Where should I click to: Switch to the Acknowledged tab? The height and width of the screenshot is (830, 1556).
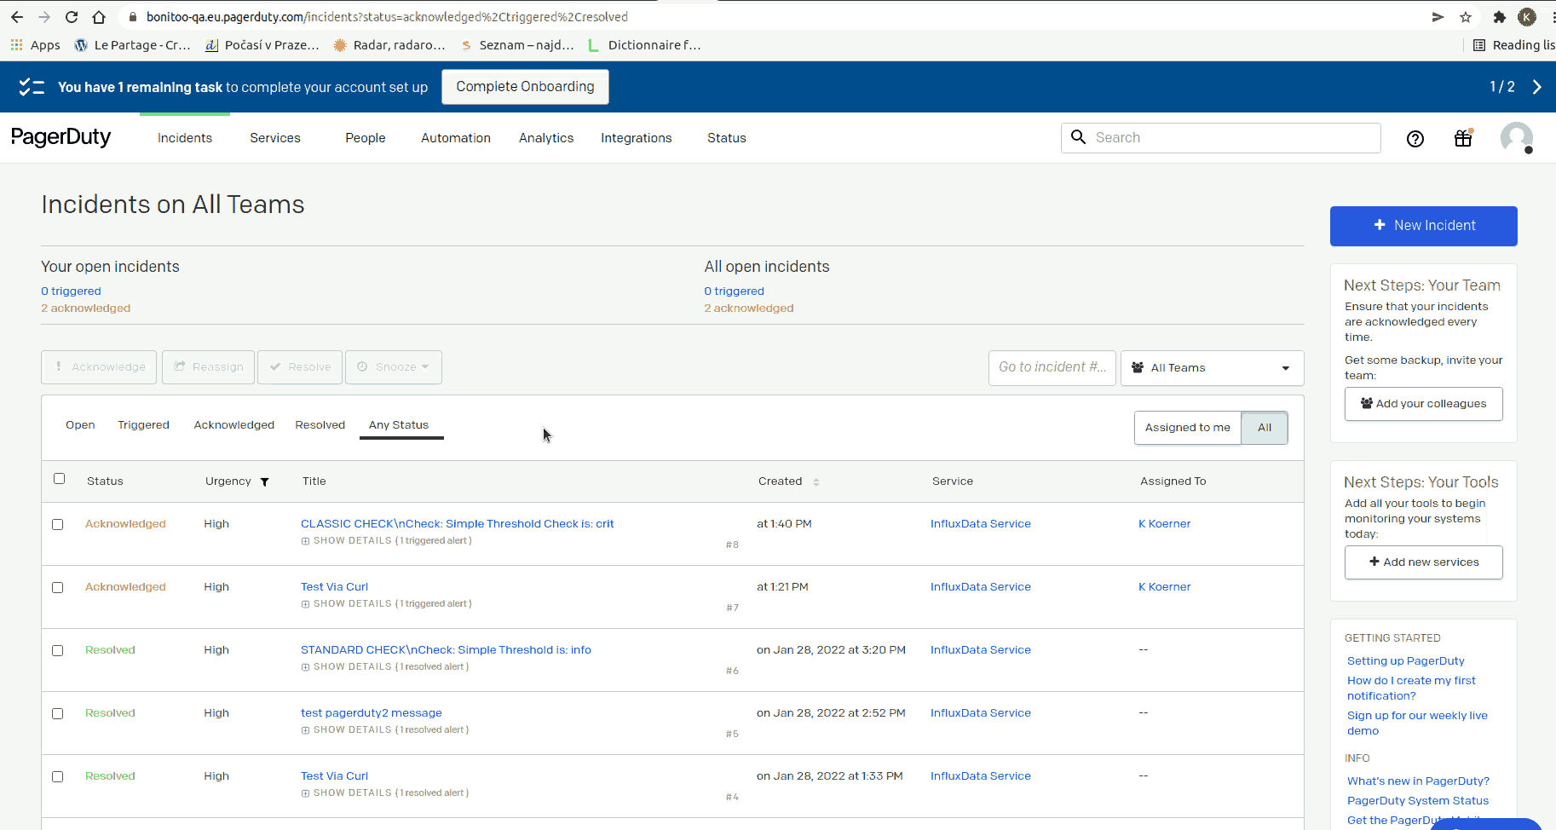(234, 425)
